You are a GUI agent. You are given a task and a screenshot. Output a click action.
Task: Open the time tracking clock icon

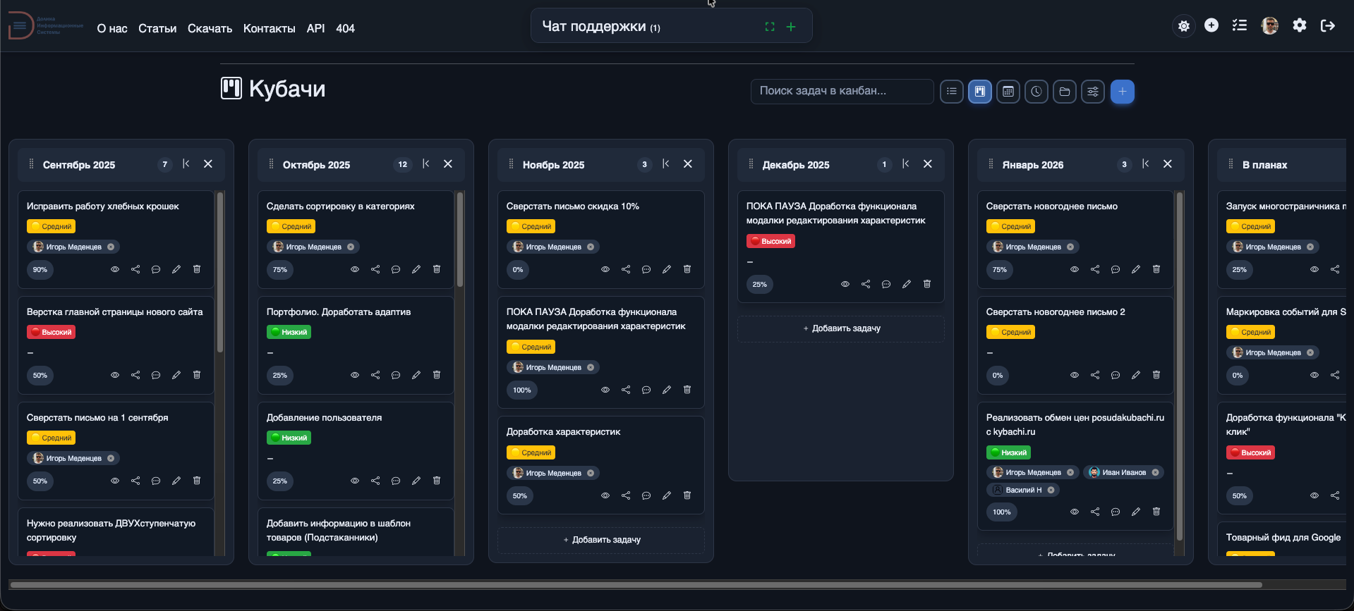click(1036, 92)
